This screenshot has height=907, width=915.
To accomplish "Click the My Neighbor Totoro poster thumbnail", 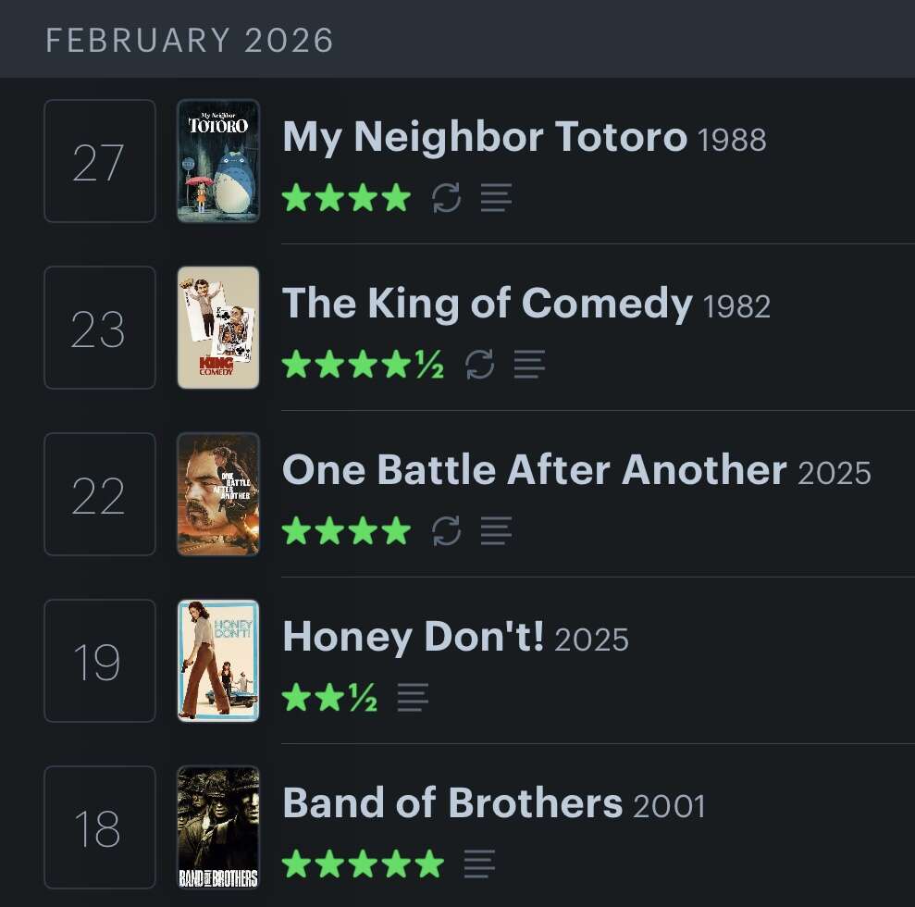I will pos(218,161).
